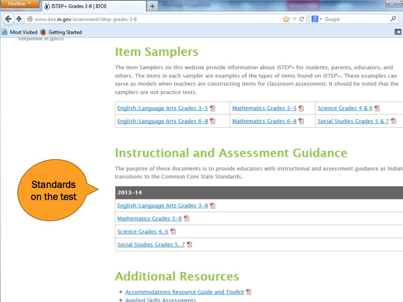Open English/Language Arts Grades 3-8 guidance link
403x302 pixels.
click(163, 205)
